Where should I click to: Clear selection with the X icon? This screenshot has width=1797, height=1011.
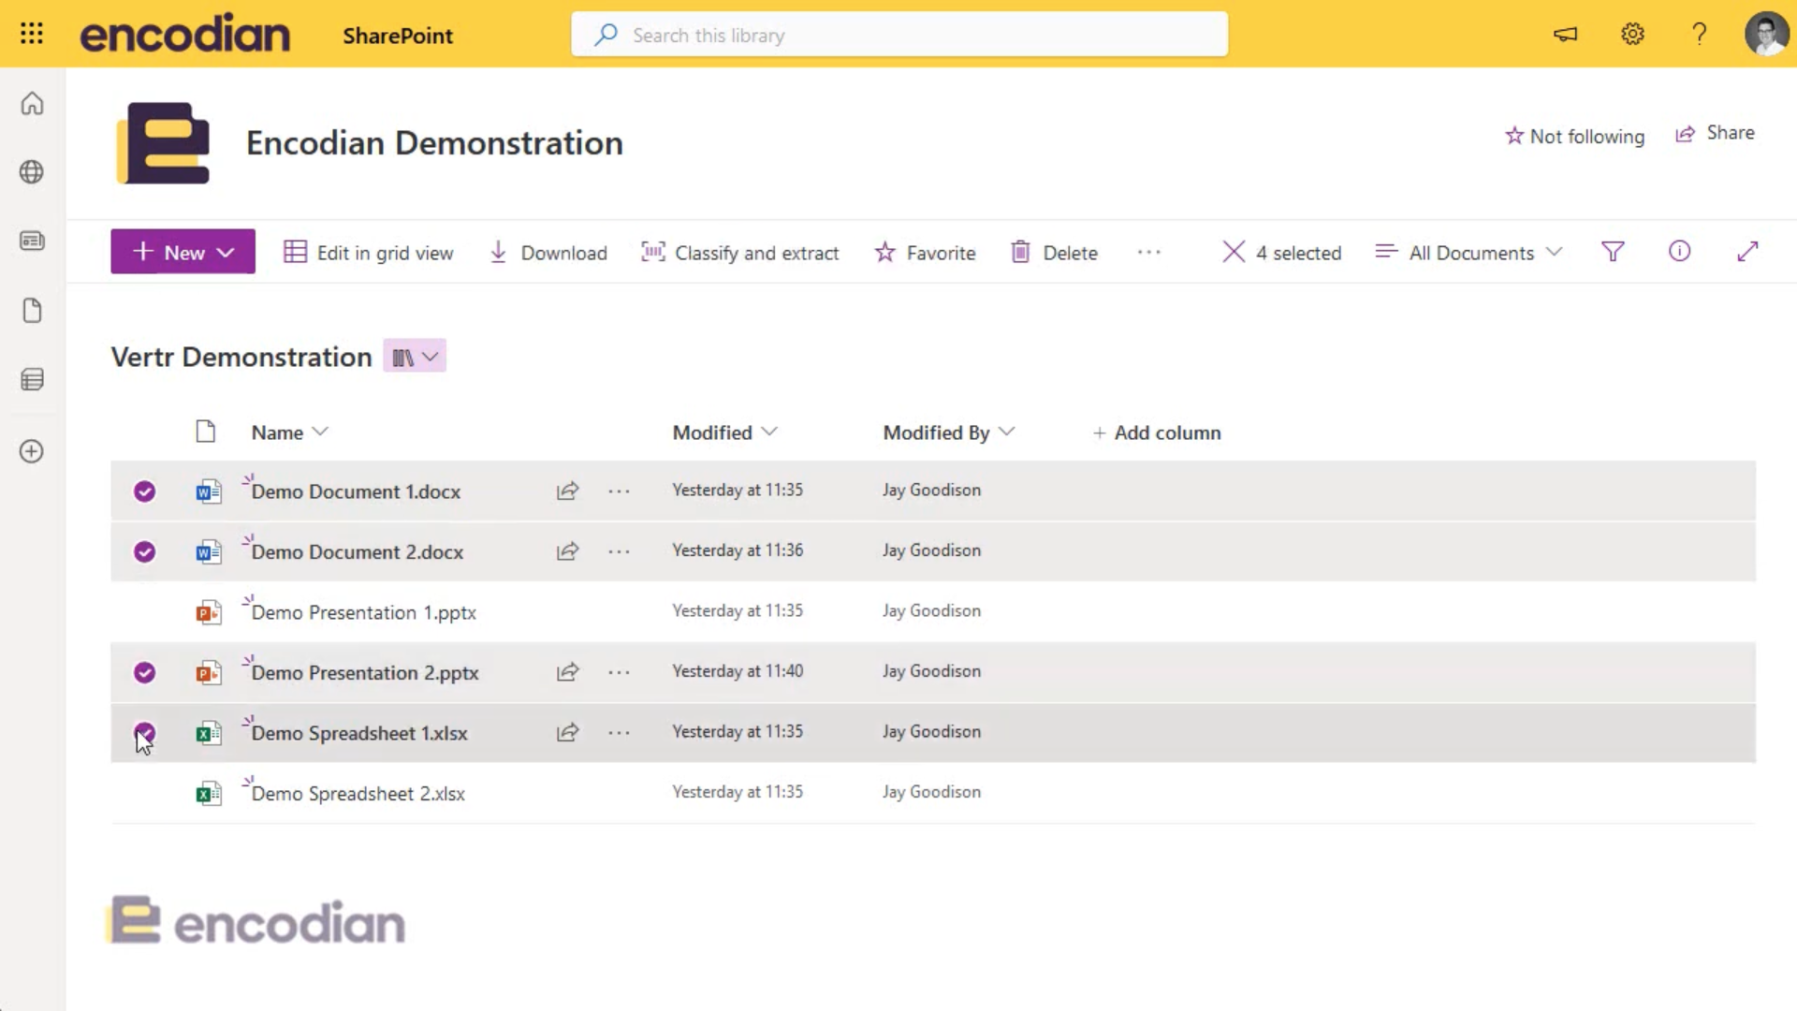1234,252
